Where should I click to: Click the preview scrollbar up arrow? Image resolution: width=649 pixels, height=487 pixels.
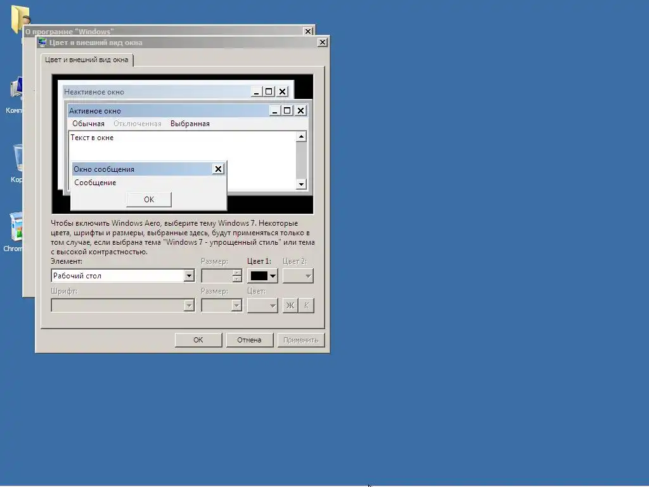[301, 137]
